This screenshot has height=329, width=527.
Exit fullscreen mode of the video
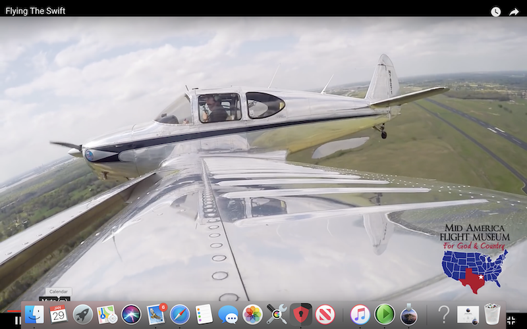511,320
